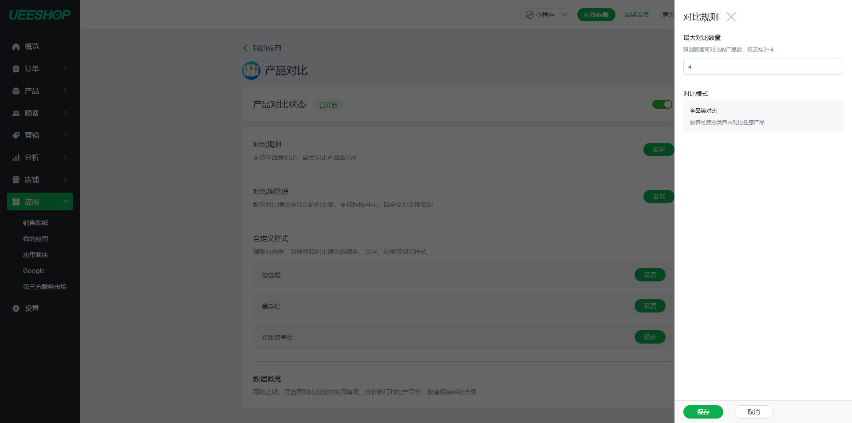Click the Customers people icon
Viewport: 852px width, 423px height.
[16, 113]
